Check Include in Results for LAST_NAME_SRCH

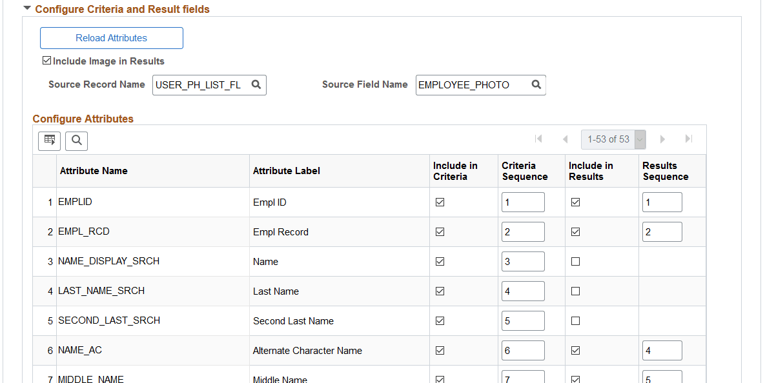[575, 291]
